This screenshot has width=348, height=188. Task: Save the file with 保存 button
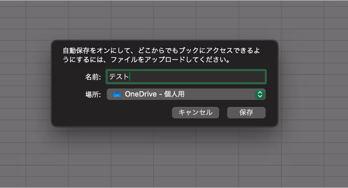[x=246, y=113]
